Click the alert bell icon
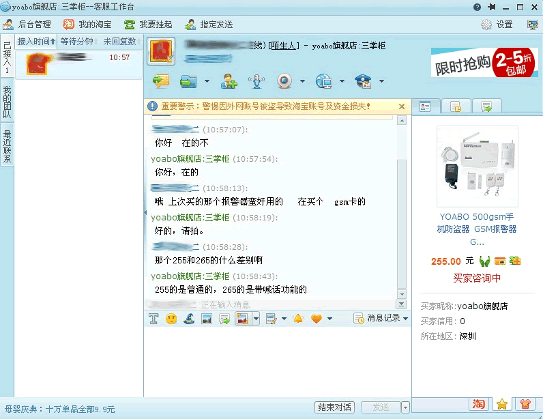Image resolution: width=543 pixels, height=419 pixels. (297, 319)
